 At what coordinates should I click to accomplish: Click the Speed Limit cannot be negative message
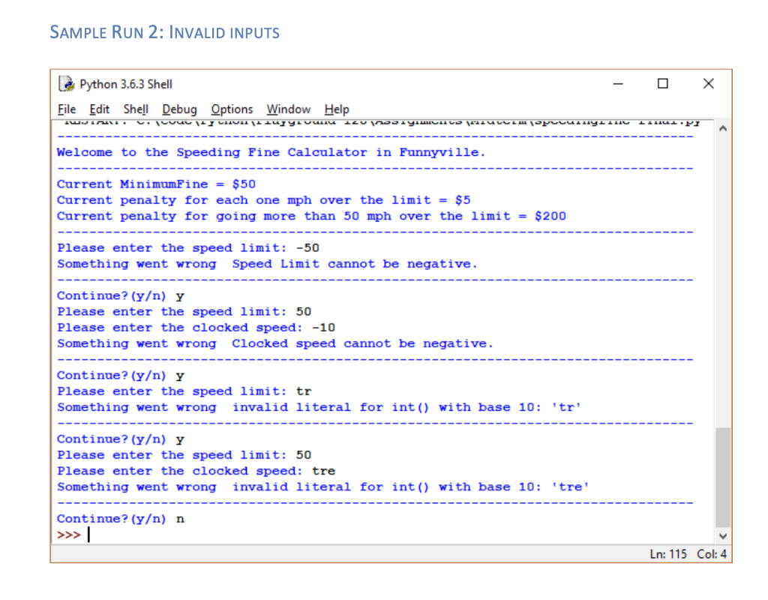352,263
